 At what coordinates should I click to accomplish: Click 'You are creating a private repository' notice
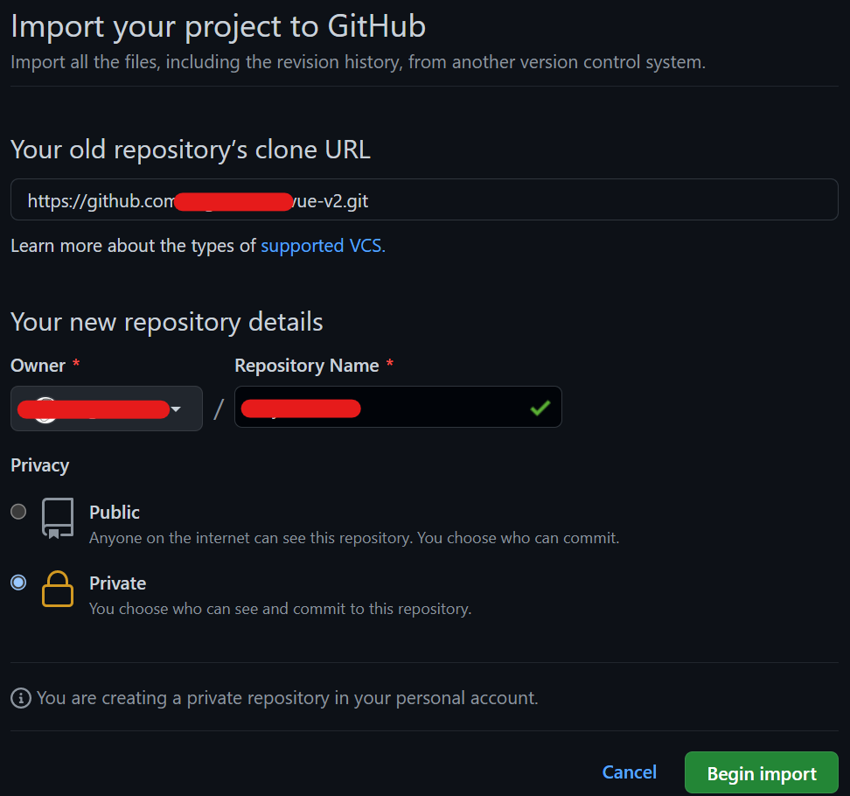point(288,698)
